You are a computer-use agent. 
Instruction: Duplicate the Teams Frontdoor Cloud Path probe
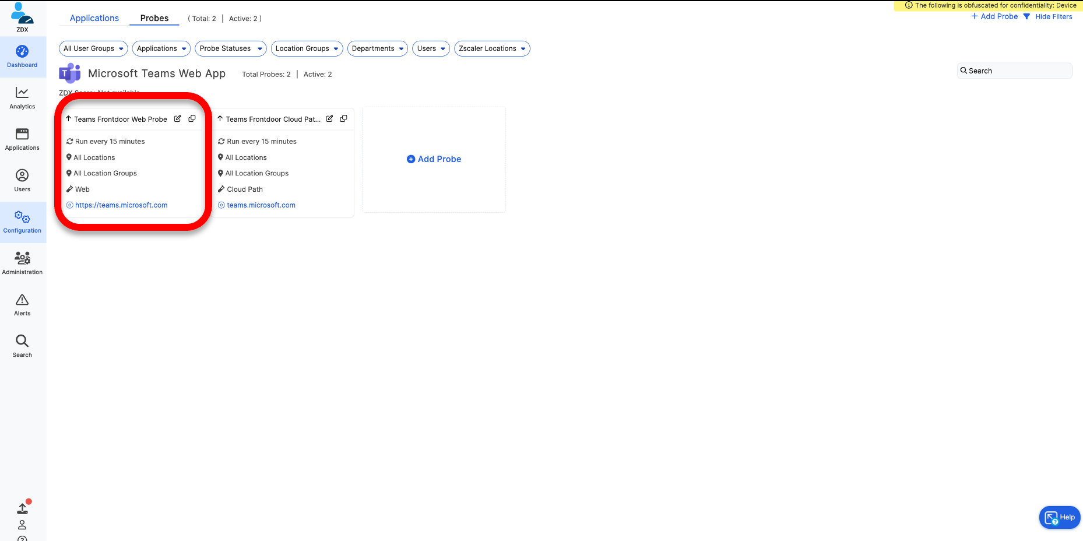coord(344,118)
